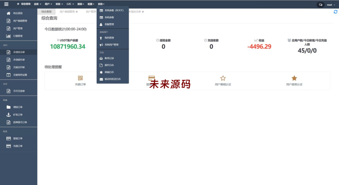Toggle the hamburger sidebar menu

[x=6, y=4]
